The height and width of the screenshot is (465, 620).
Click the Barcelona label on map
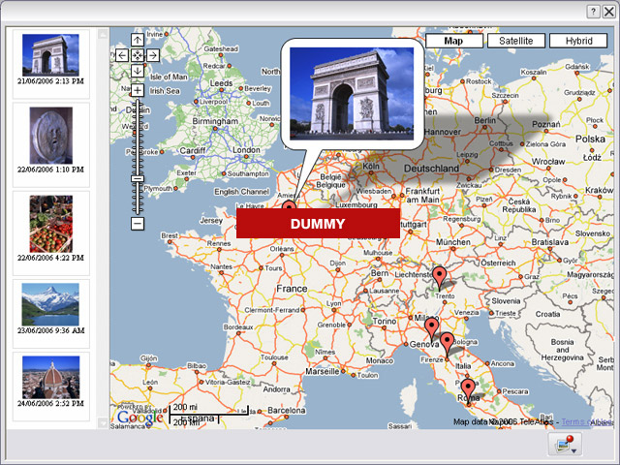click(x=287, y=411)
